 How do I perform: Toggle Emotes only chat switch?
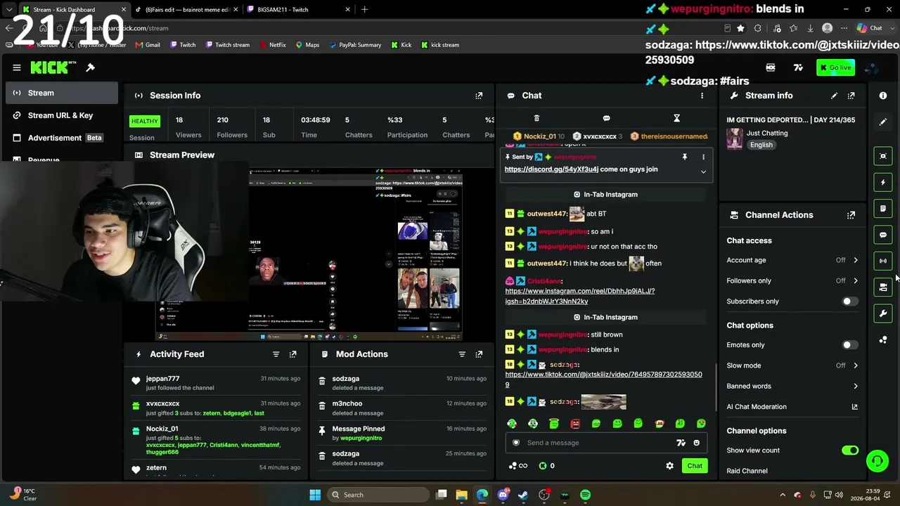tap(850, 345)
